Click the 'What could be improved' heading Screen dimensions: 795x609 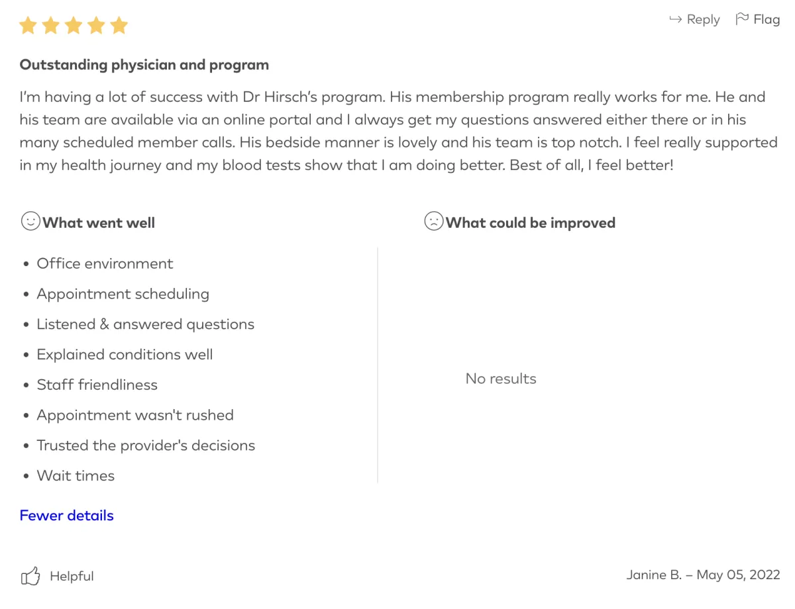pos(530,223)
